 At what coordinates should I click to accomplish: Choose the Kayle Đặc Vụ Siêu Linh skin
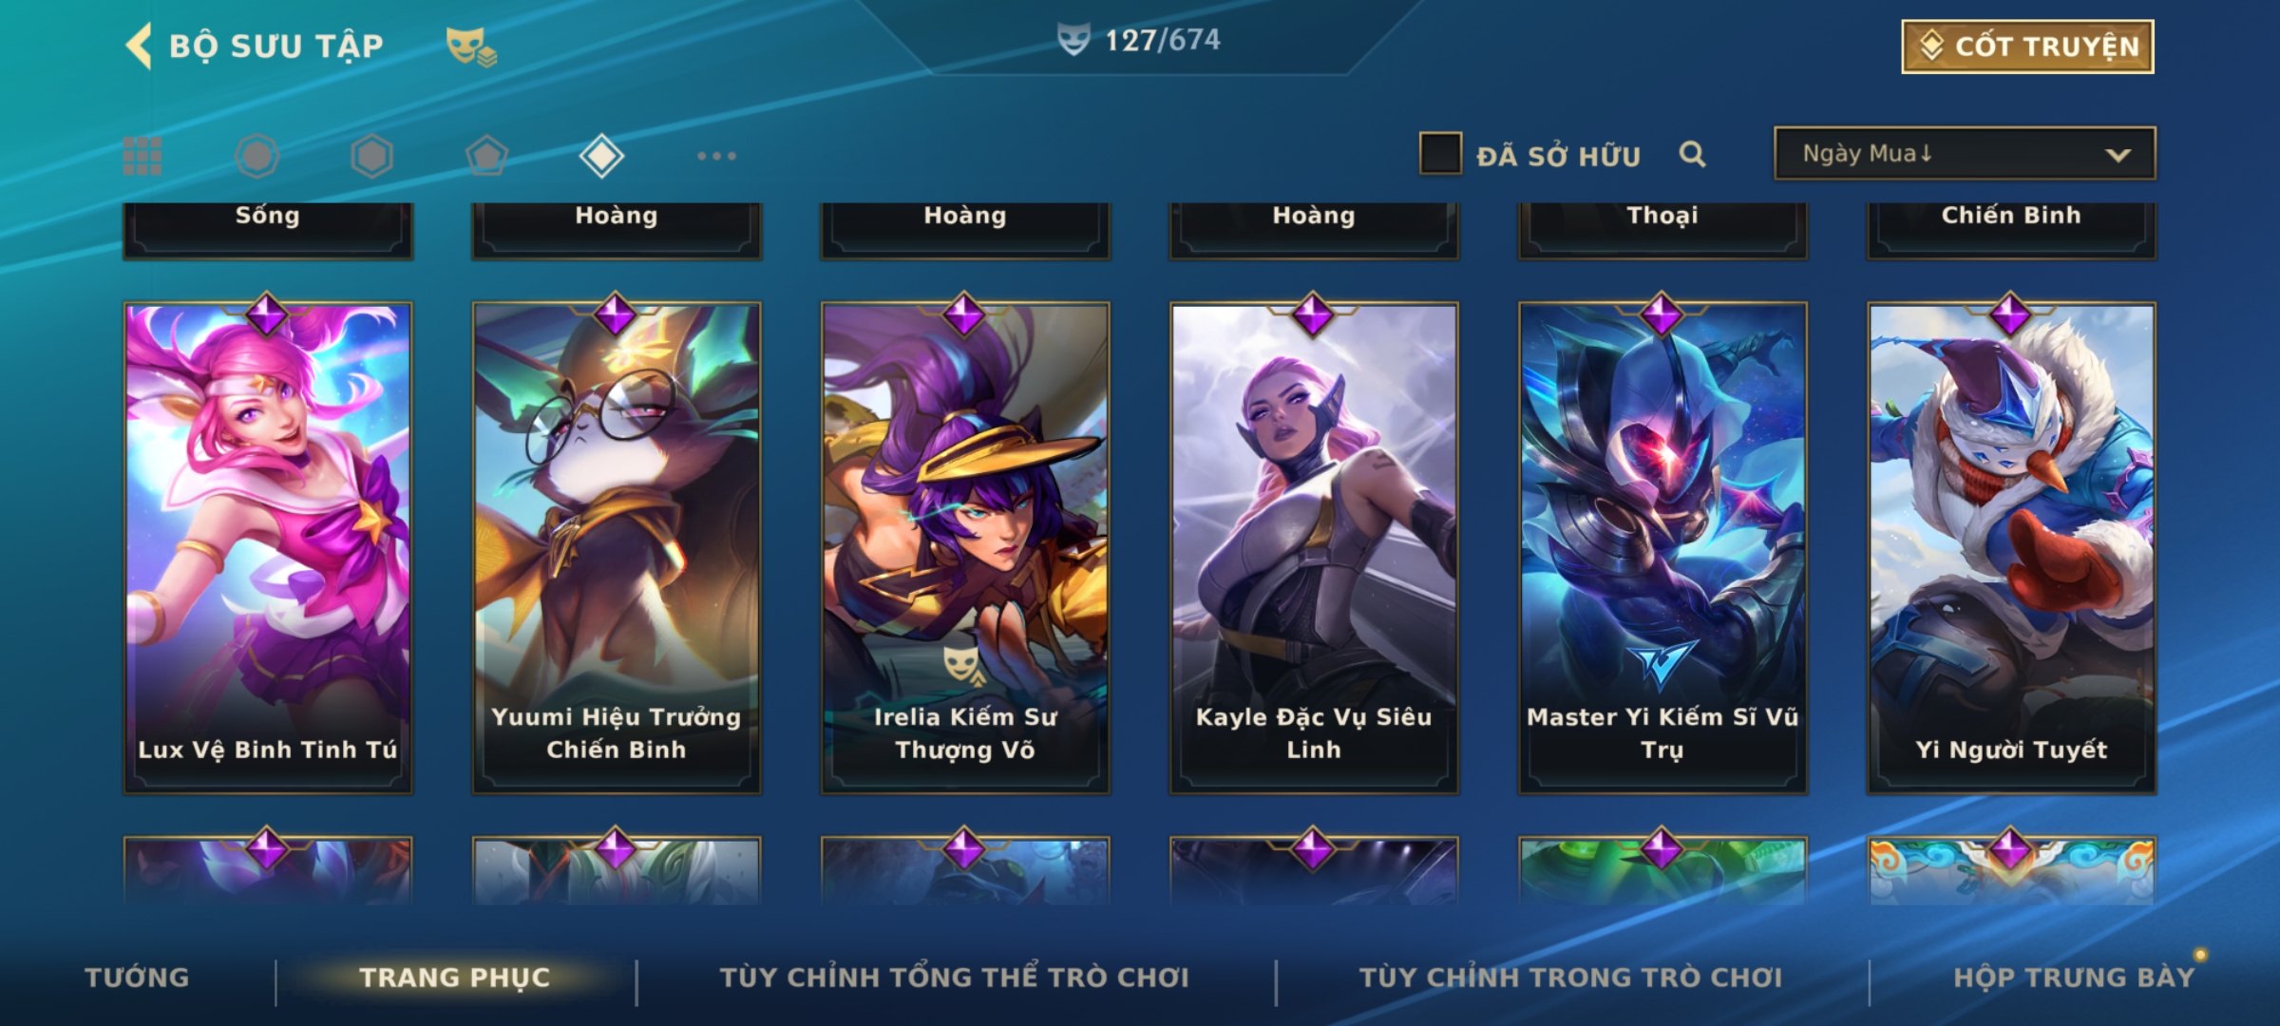1314,548
